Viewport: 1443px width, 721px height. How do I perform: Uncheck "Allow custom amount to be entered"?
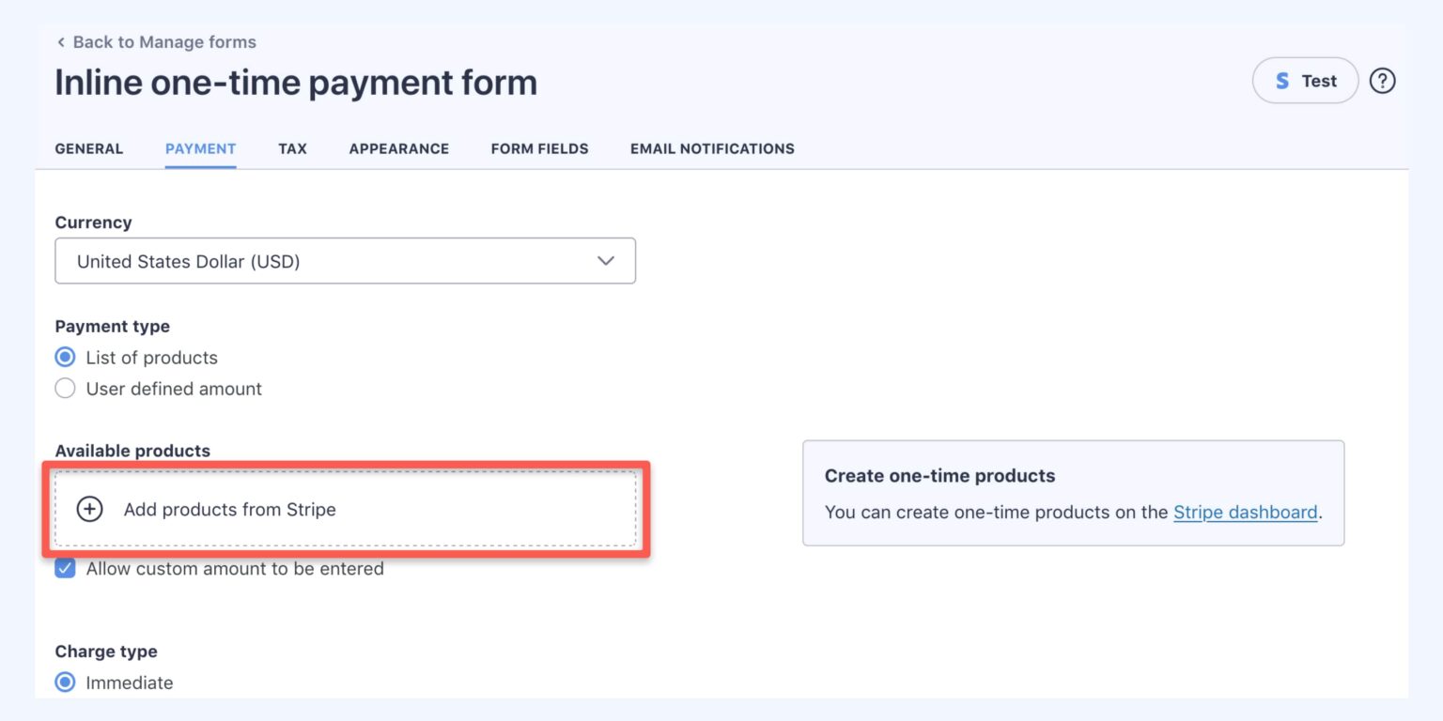tap(65, 568)
